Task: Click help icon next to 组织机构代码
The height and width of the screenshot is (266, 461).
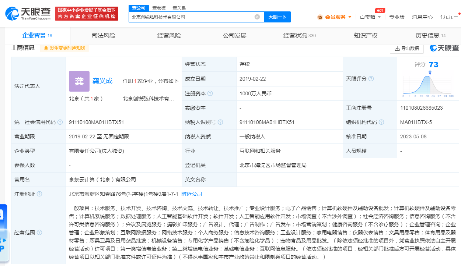Action: click(x=381, y=122)
